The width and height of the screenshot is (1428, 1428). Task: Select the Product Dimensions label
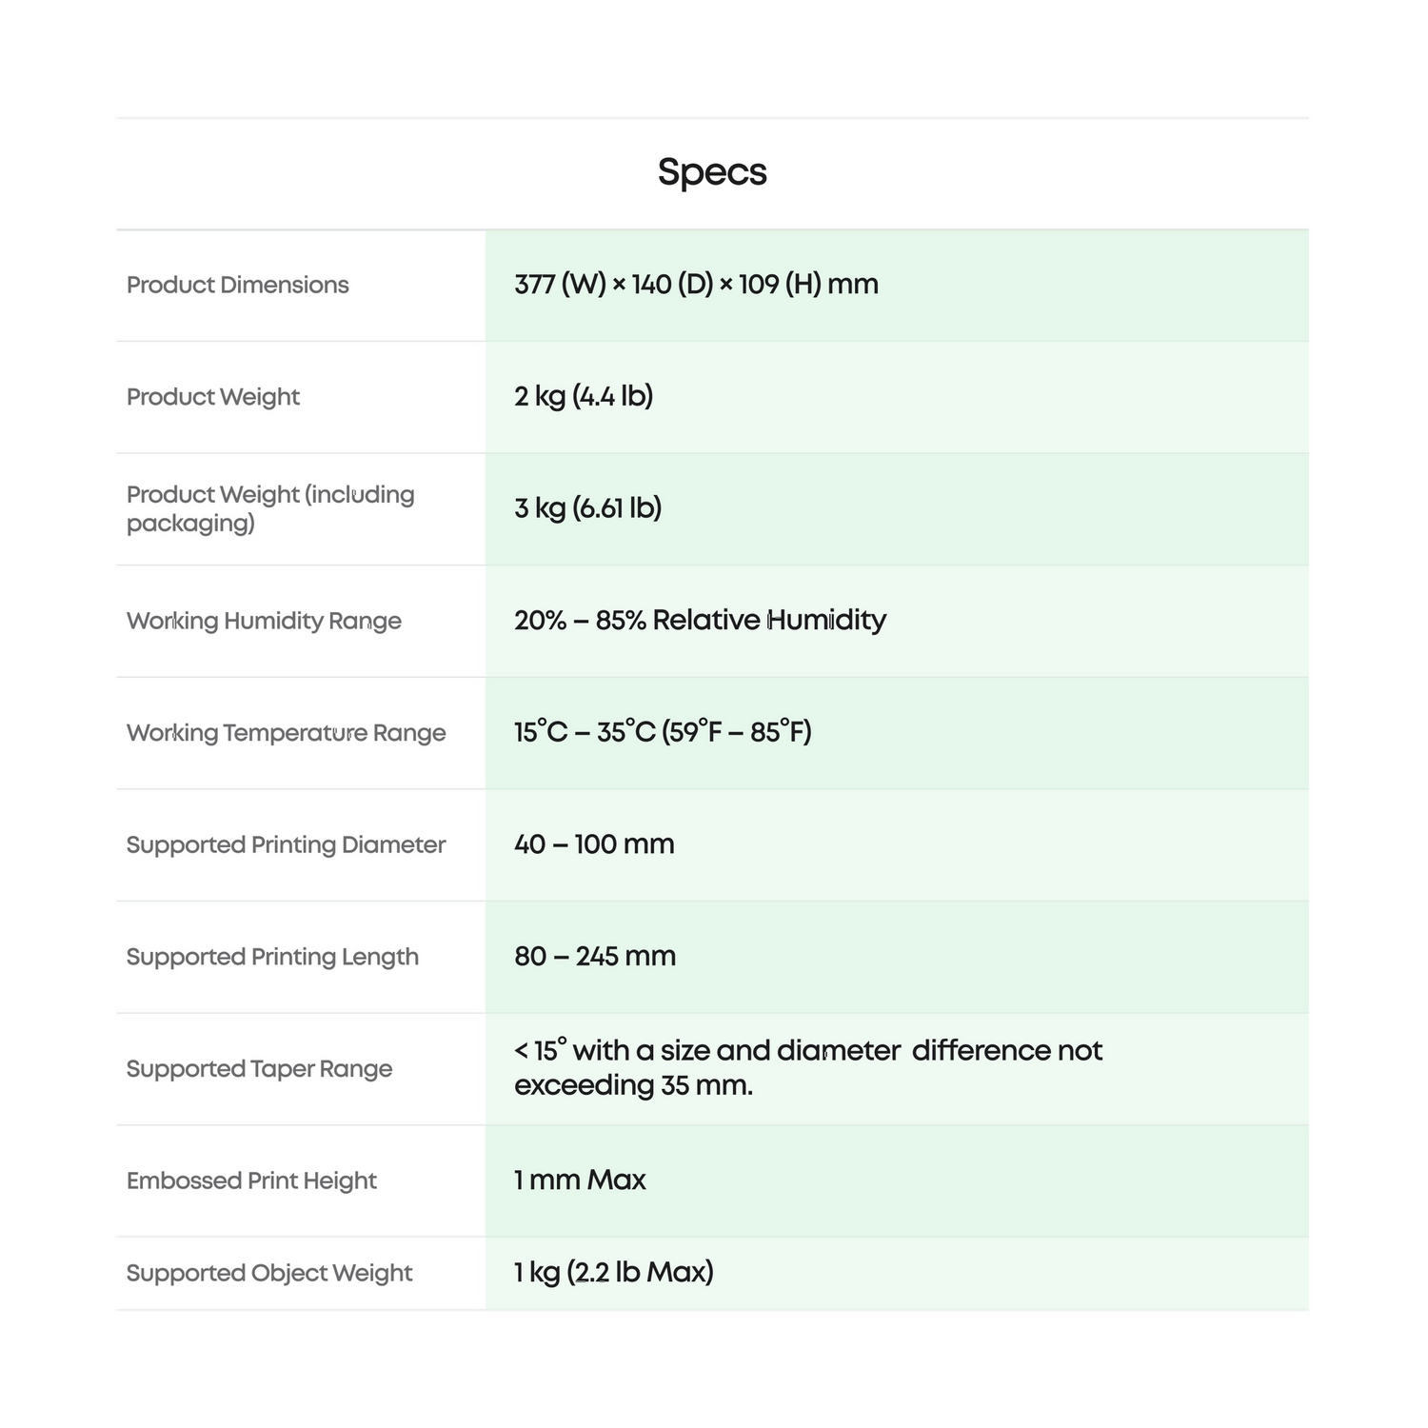238,285
